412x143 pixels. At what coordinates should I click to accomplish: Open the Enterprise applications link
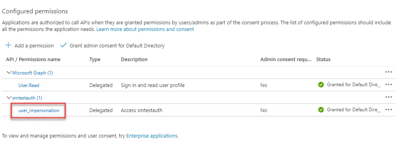tap(152, 136)
